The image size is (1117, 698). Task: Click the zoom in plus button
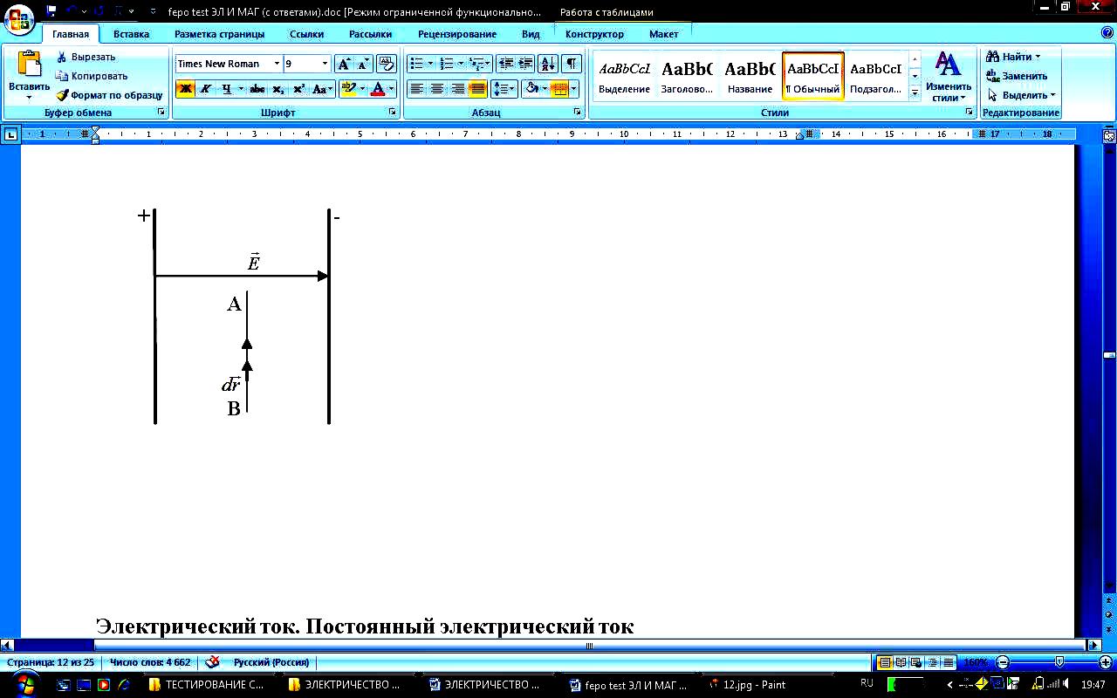pos(1105,662)
